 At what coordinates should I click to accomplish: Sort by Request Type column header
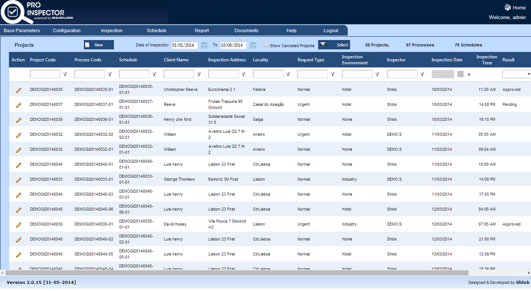[x=311, y=60]
